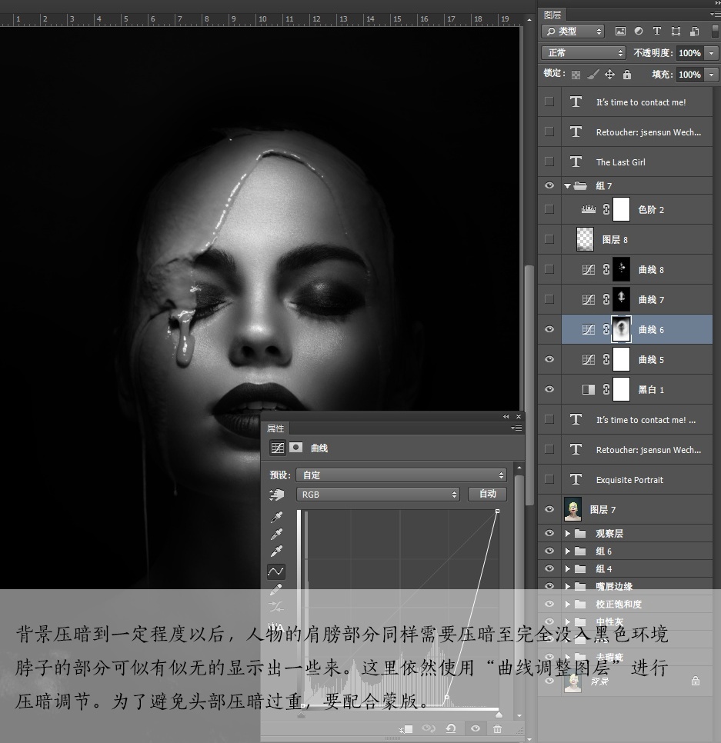721x743 pixels.
Task: Delete the adjustment with the trash icon
Action: pos(497,729)
